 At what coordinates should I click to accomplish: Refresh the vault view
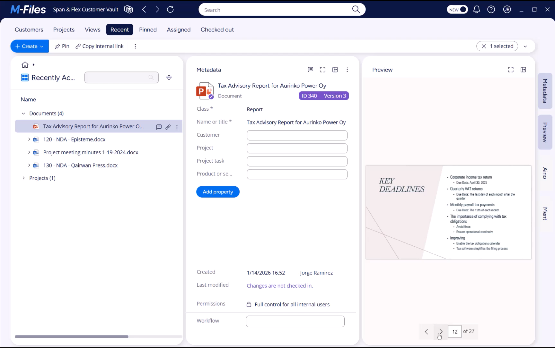pos(170,10)
